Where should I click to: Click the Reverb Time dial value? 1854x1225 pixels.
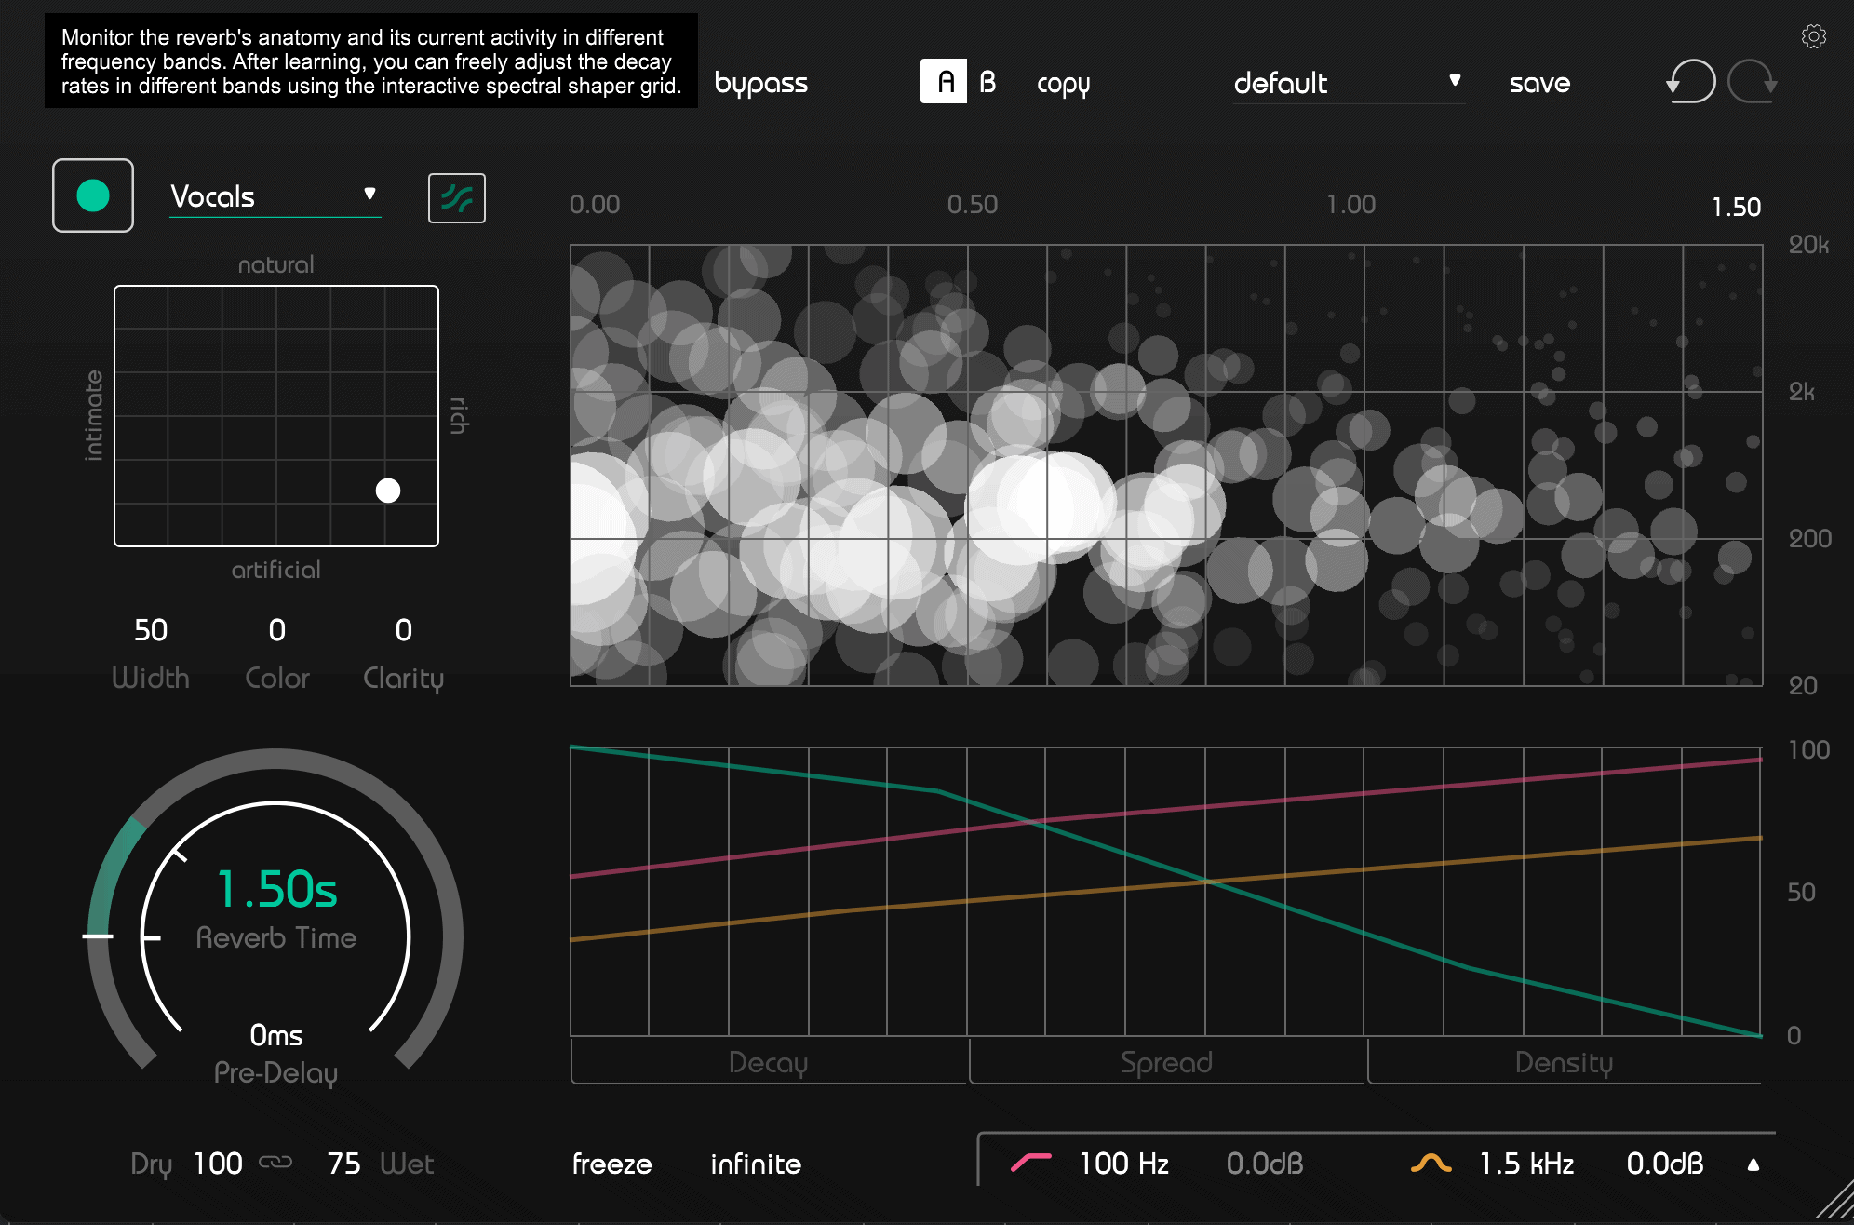pyautogui.click(x=276, y=889)
